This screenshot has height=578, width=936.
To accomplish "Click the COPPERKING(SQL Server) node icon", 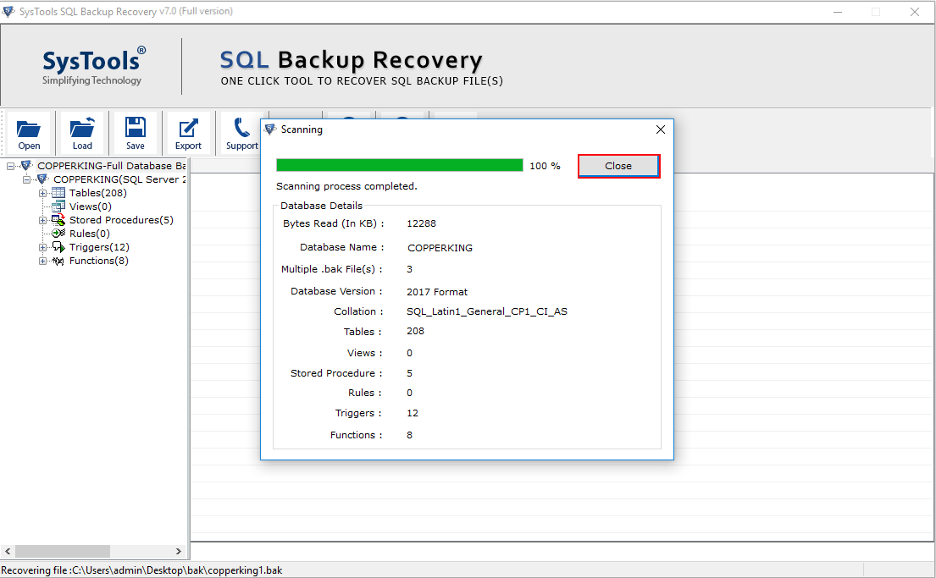I will click(x=42, y=179).
